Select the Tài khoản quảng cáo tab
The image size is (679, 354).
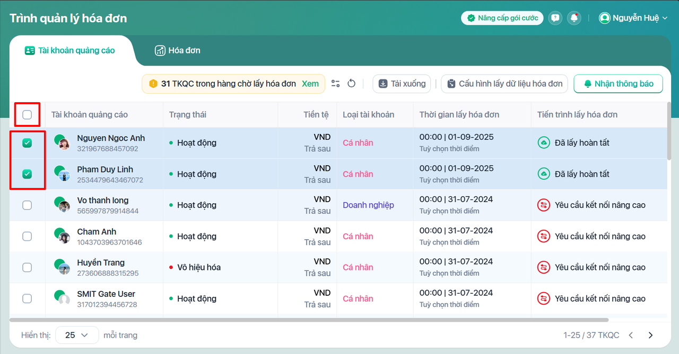70,51
